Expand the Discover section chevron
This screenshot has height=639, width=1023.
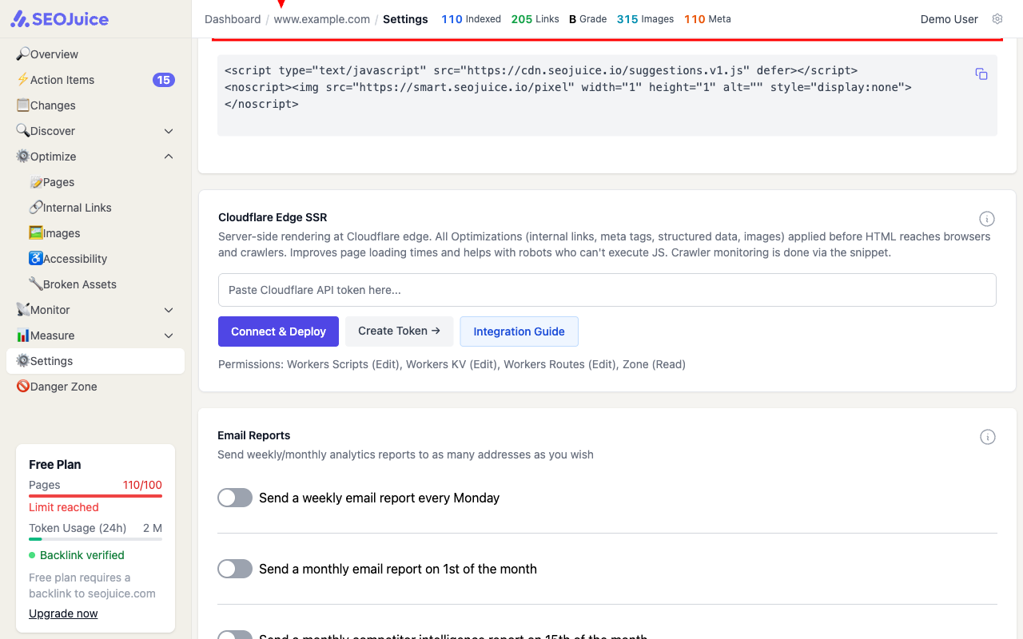pos(169,131)
